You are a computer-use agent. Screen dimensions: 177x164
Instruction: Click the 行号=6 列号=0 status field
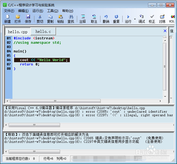tap(55, 159)
